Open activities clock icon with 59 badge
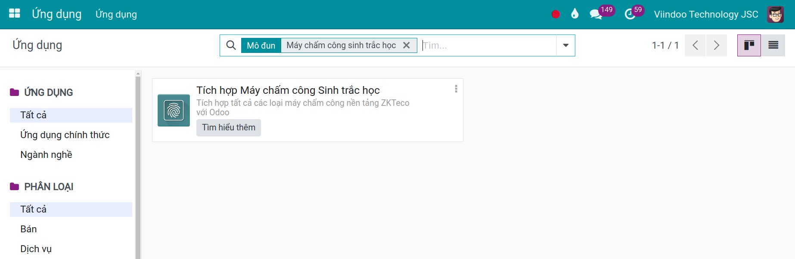Viewport: 795px width, 259px height. (630, 14)
